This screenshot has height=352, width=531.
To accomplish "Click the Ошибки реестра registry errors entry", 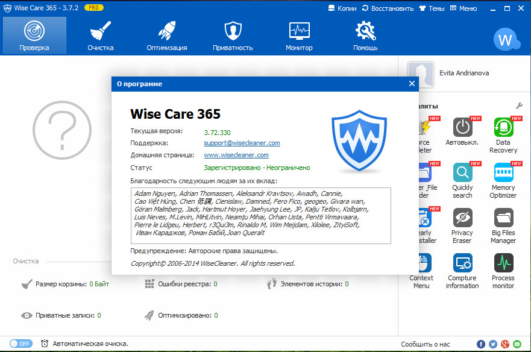I will click(x=181, y=284).
